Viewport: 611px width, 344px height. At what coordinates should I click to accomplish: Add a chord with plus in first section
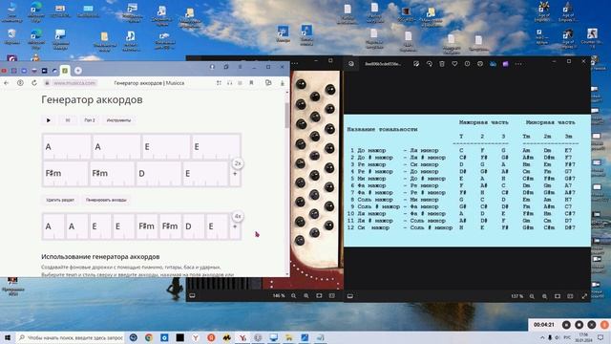[x=235, y=174]
